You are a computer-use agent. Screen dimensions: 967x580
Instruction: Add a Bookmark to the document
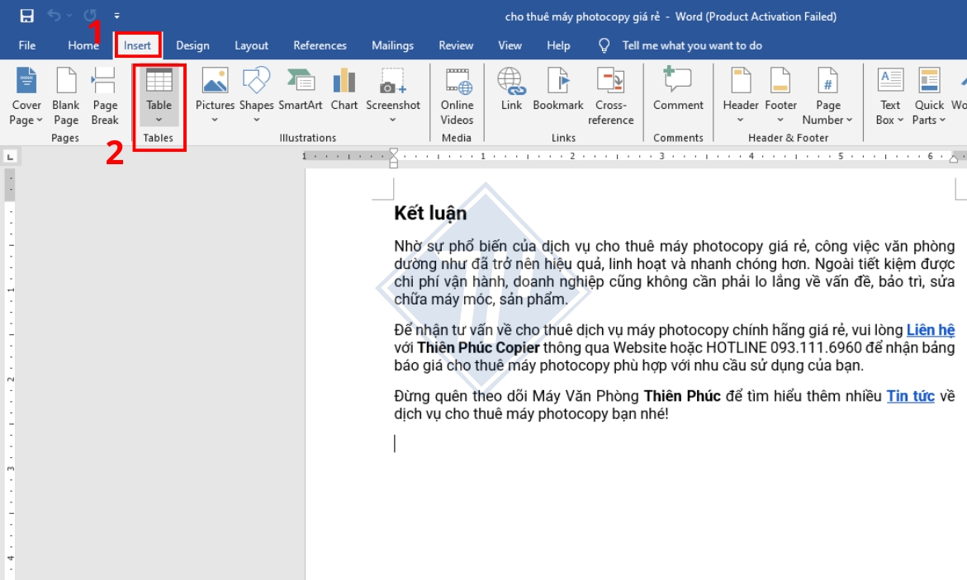click(558, 91)
